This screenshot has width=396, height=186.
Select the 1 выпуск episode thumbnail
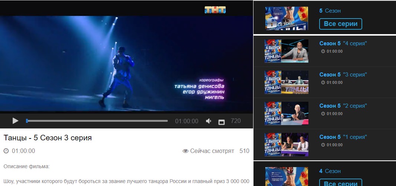pyautogui.click(x=287, y=144)
